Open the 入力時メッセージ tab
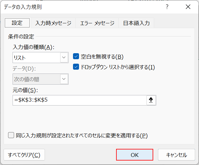The width and height of the screenshot is (199, 165). (53, 23)
